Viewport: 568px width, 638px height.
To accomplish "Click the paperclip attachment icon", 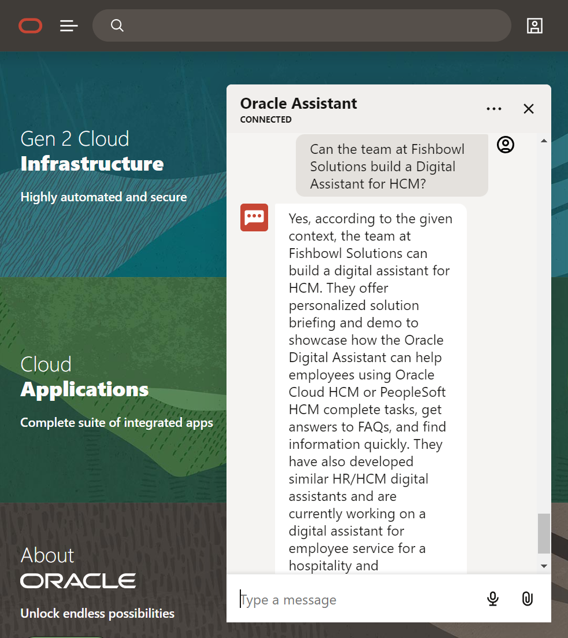I will pyautogui.click(x=528, y=599).
